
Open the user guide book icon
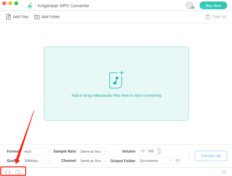(18, 172)
